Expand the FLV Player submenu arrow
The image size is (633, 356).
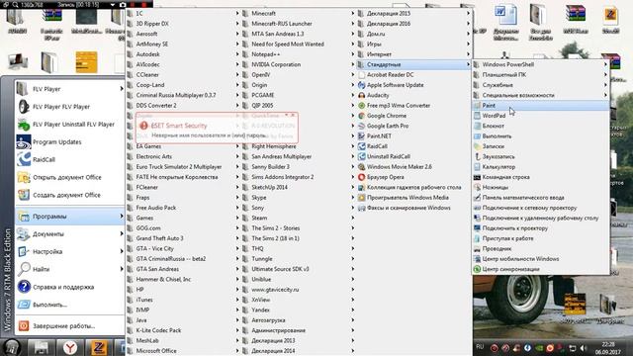[121, 89]
